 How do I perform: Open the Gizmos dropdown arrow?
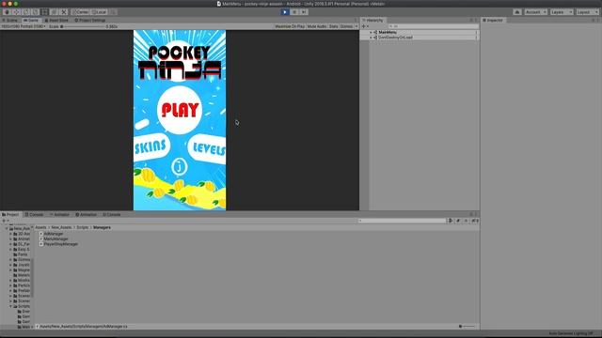point(356,26)
